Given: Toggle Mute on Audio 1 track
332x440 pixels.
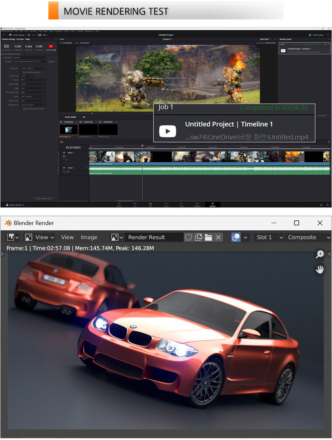Looking at the screenshot, I should point(68,172).
